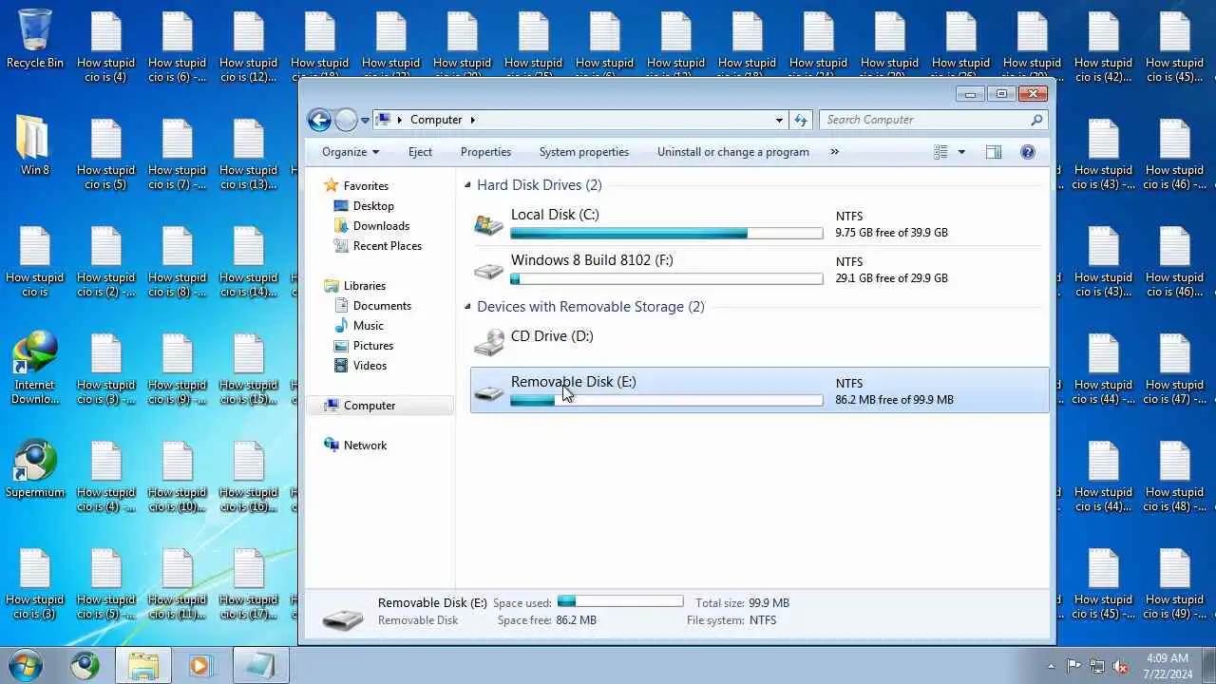The width and height of the screenshot is (1216, 684).
Task: Select 'How stupid cio is (49)' desktop file
Action: (x=1175, y=583)
